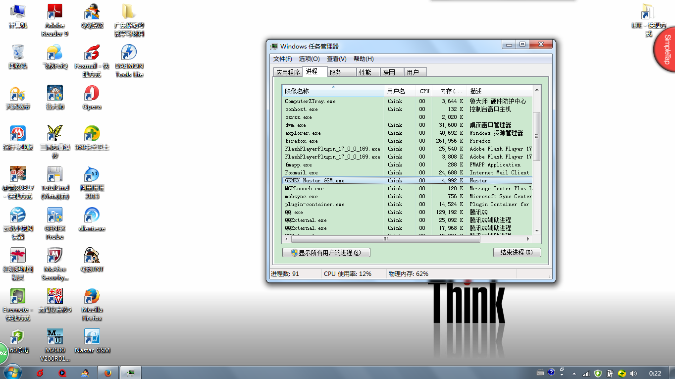
Task: Select the Q宠TNT desktop icon
Action: tap(92, 260)
